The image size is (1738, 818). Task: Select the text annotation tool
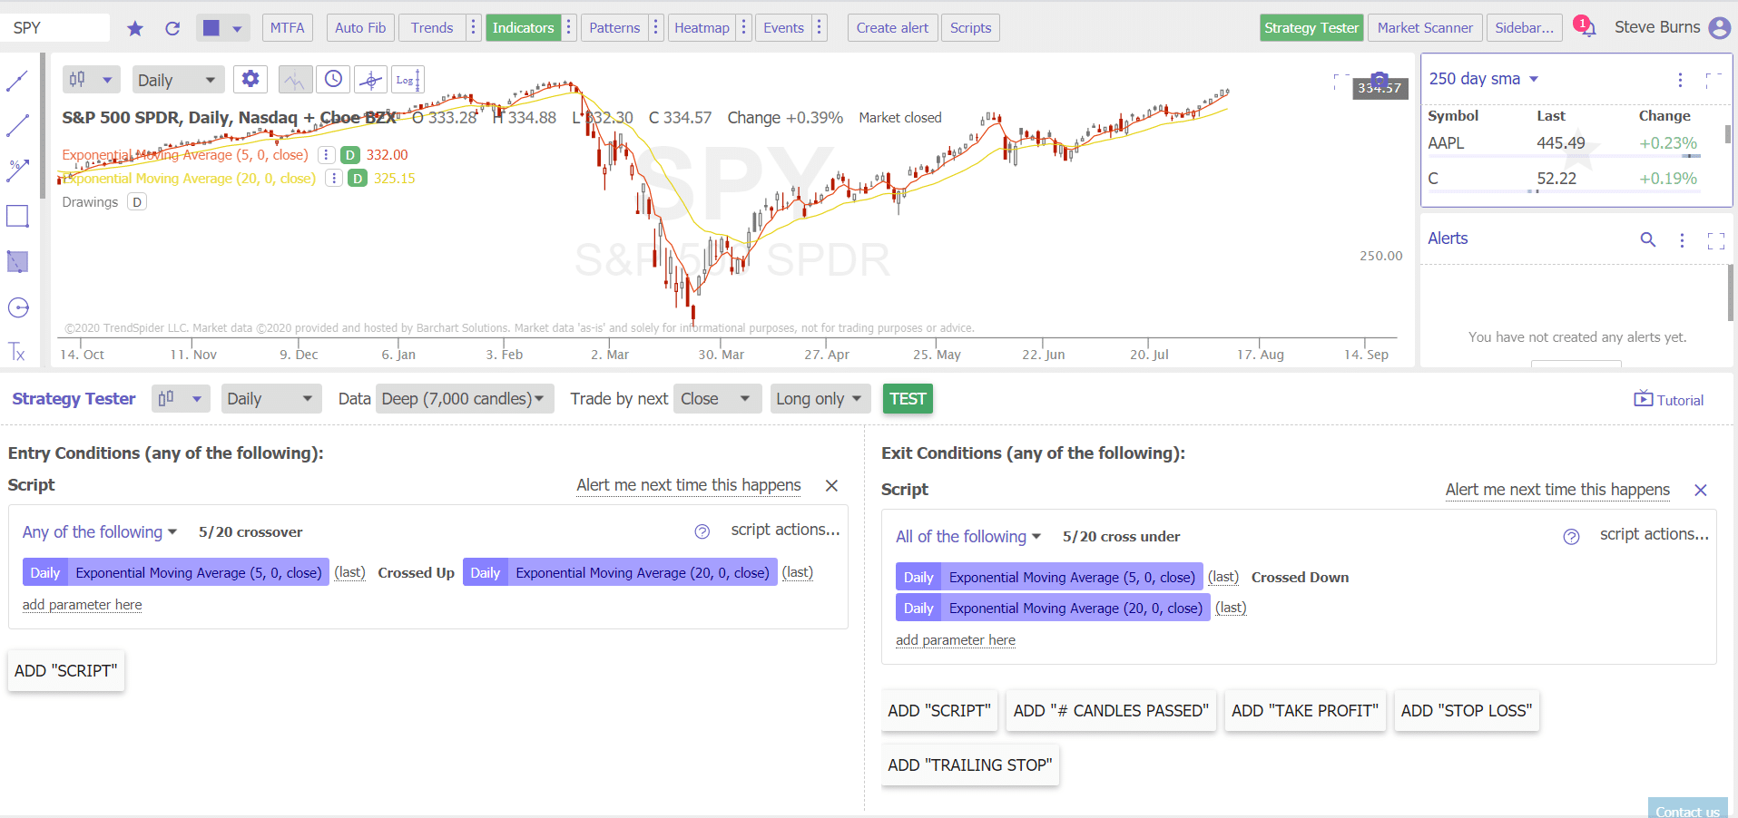(x=17, y=353)
